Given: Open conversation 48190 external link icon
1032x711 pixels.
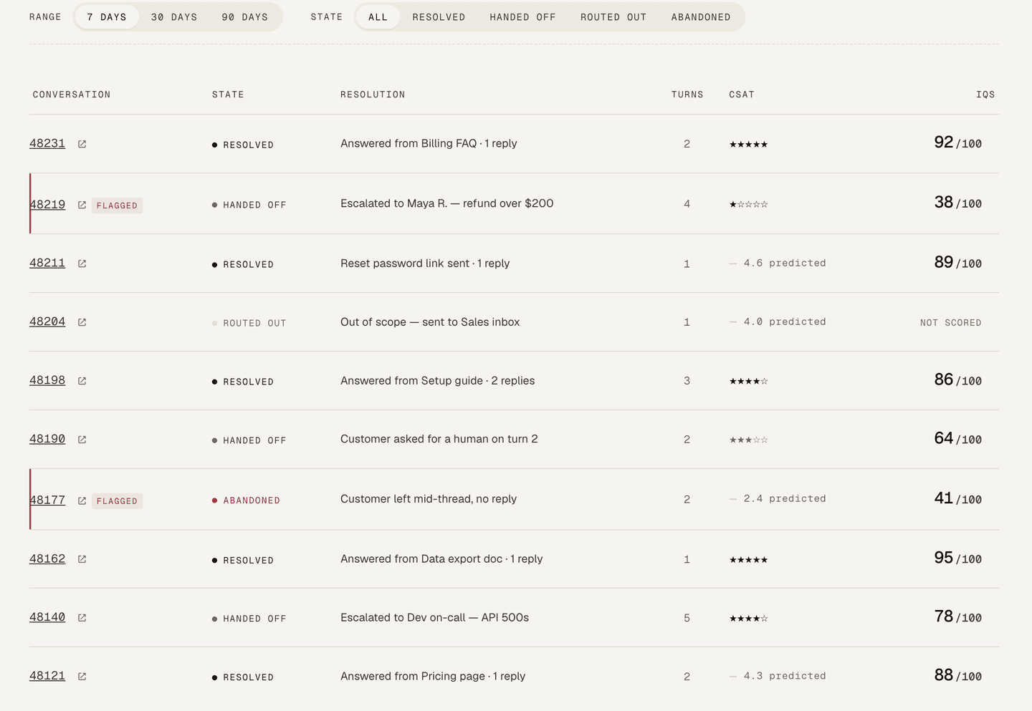Looking at the screenshot, I should point(82,440).
